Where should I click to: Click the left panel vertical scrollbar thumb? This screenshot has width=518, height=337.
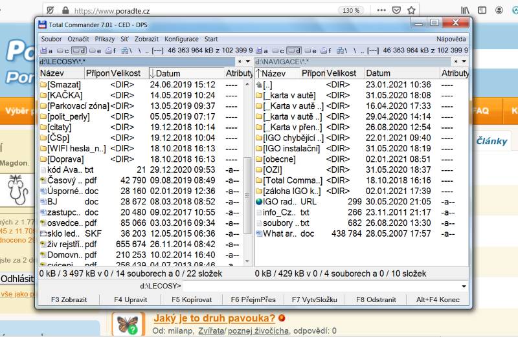[x=247, y=195]
